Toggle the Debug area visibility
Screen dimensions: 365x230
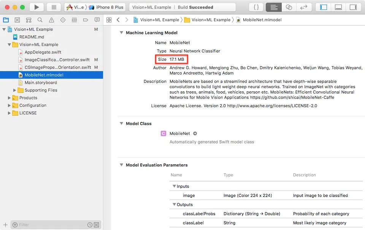[338, 7]
